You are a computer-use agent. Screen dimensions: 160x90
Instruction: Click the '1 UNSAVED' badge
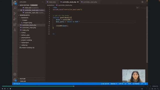[x=34, y=5]
